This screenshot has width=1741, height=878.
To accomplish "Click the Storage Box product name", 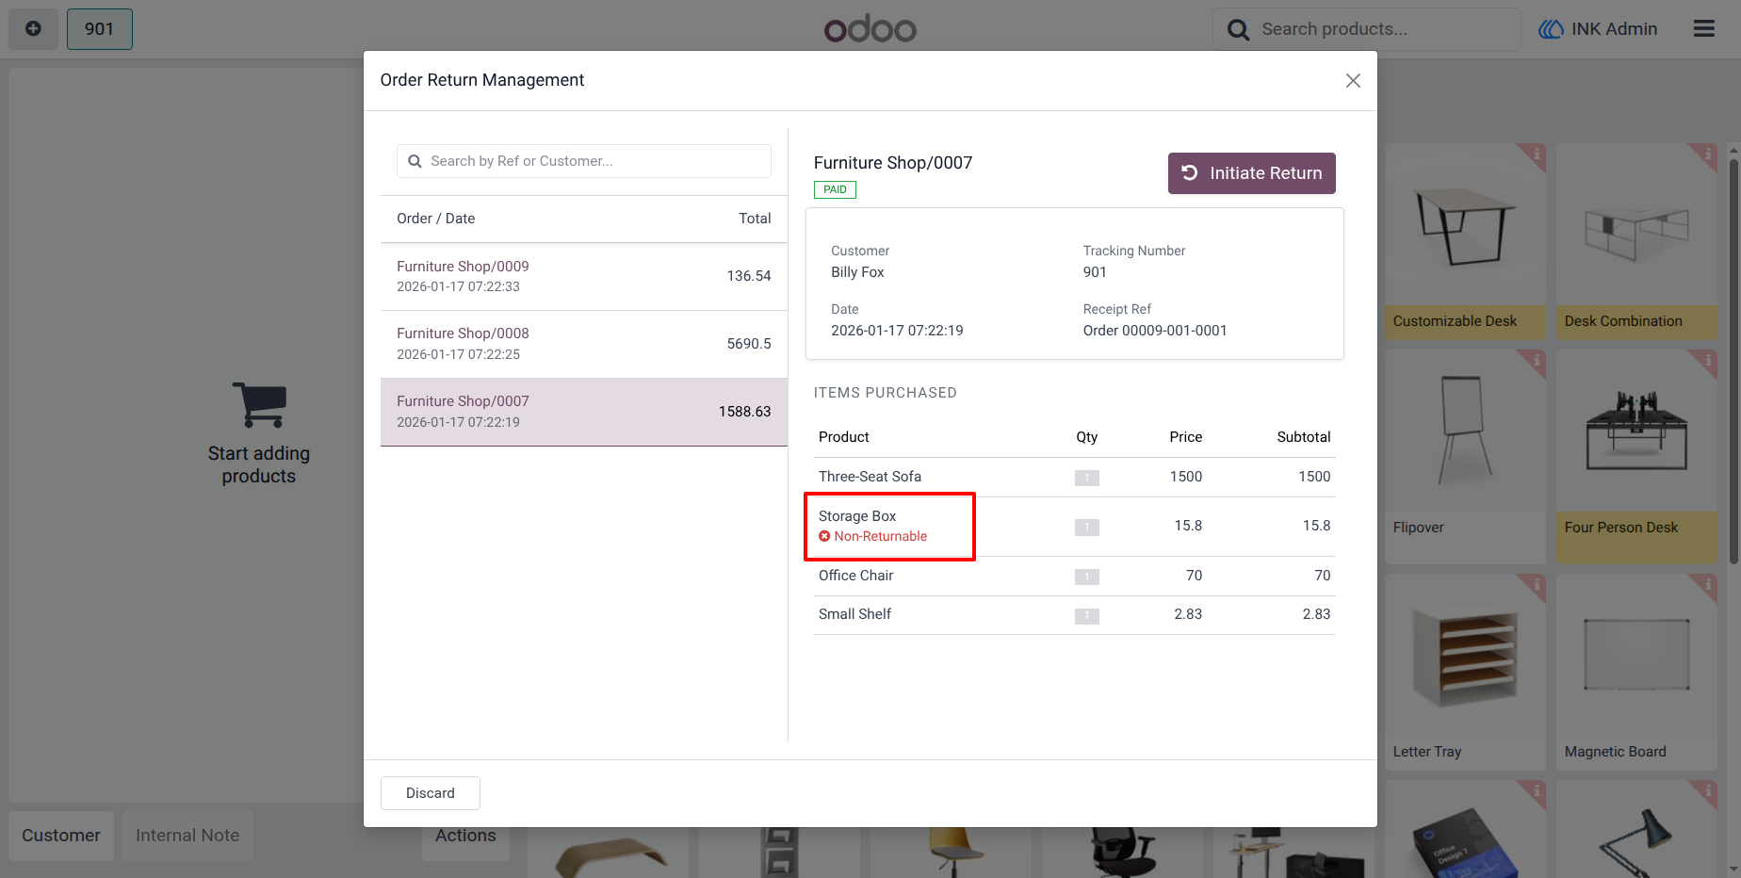I will (x=857, y=516).
